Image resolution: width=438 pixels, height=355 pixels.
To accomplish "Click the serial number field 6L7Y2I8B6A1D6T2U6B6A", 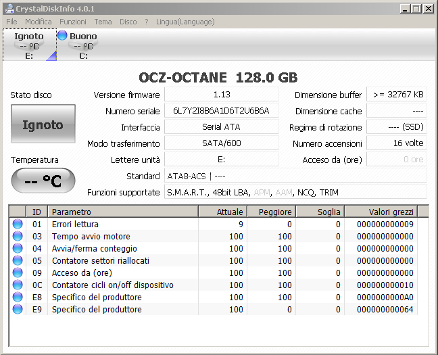I will point(222,111).
